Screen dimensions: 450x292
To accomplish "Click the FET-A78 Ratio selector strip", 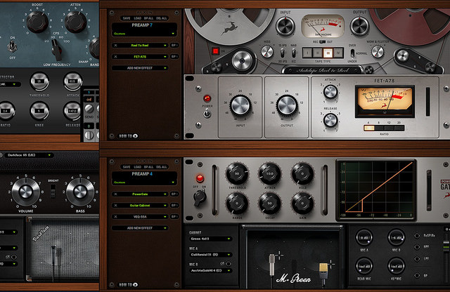I will tap(384, 128).
